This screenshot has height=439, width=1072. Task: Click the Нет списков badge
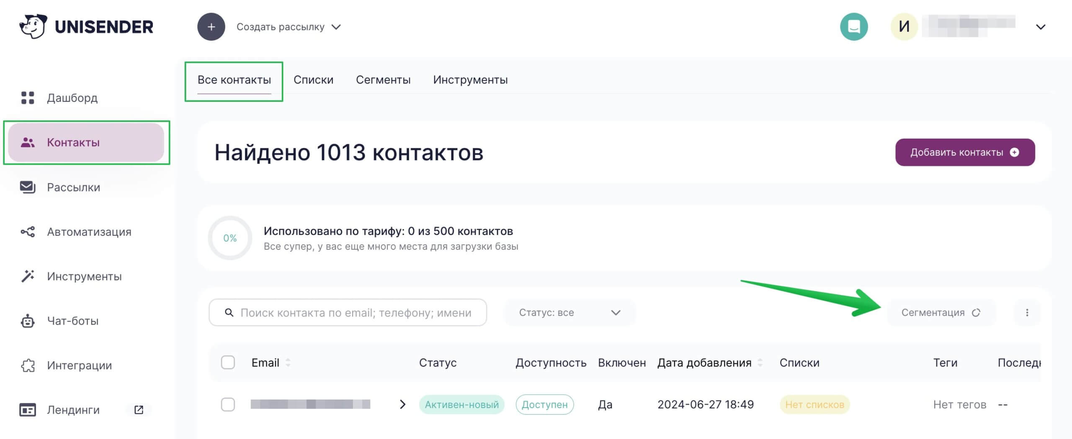point(814,404)
